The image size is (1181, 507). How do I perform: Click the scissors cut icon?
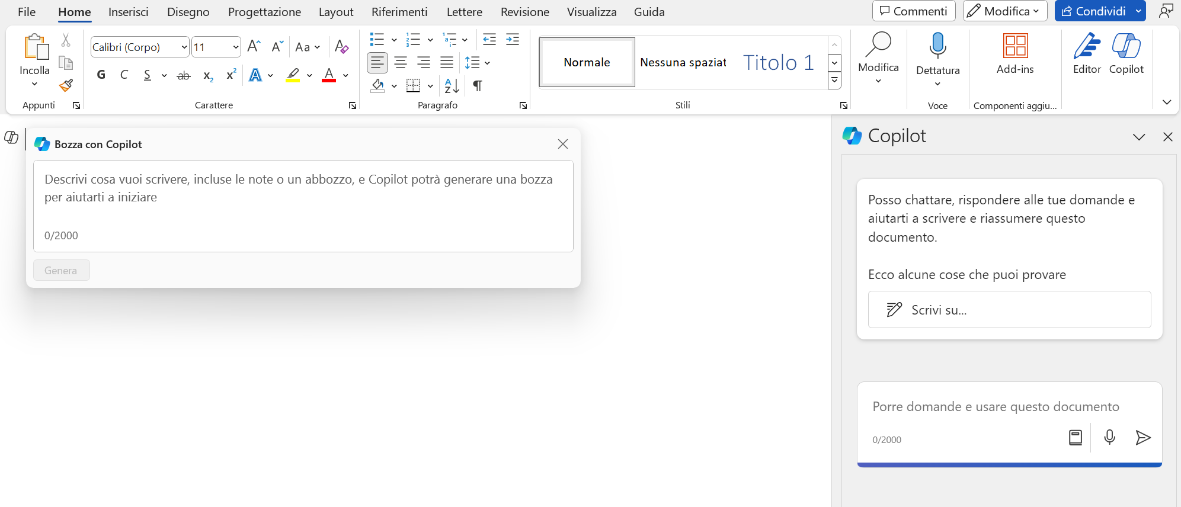coord(66,40)
